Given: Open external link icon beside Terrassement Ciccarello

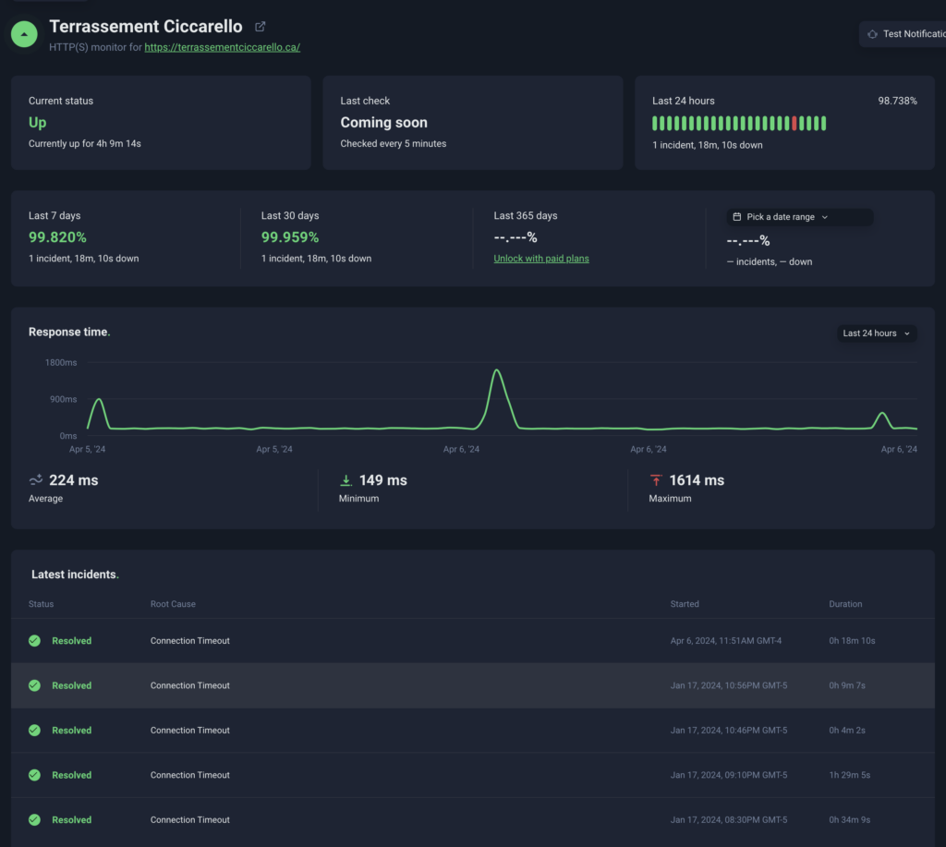Looking at the screenshot, I should tap(260, 27).
